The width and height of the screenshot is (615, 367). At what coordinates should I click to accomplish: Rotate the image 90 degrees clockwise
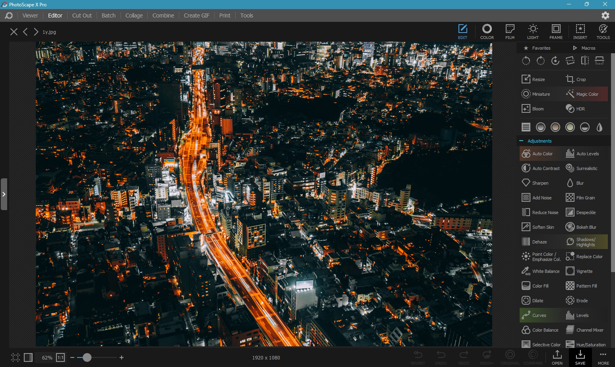tap(540, 60)
